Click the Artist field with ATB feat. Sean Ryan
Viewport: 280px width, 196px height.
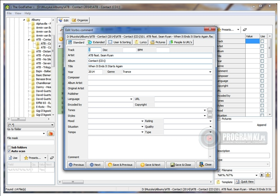[150, 55]
